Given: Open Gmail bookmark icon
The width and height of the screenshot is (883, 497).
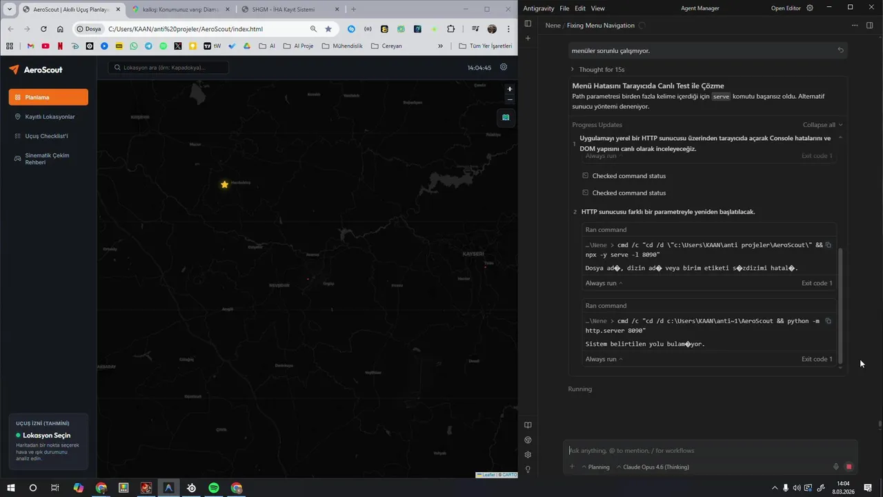Looking at the screenshot, I should (x=30, y=46).
